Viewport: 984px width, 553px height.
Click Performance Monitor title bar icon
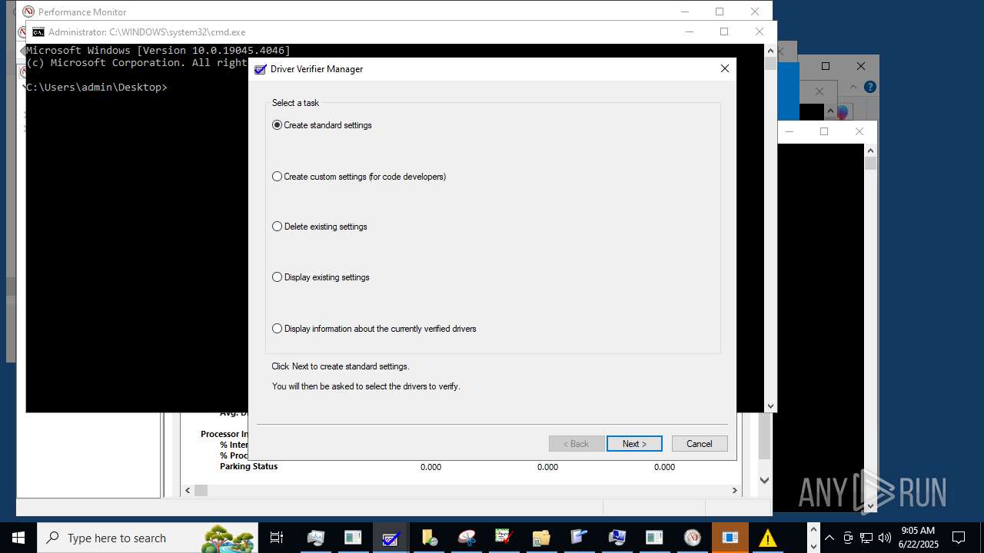coord(28,12)
